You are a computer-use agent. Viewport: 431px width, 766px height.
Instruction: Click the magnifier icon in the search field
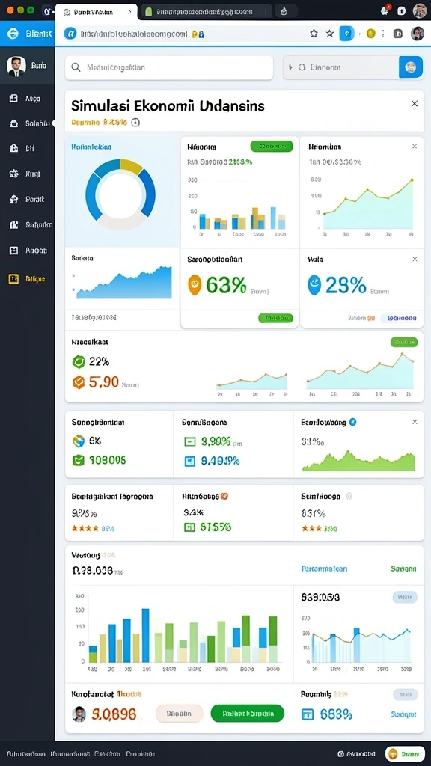pyautogui.click(x=76, y=67)
